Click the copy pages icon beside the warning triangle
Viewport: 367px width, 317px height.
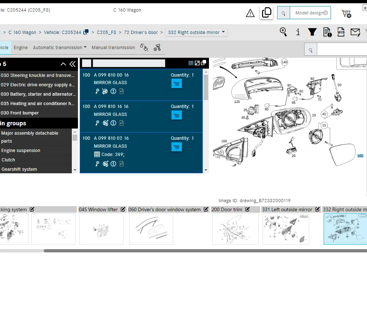266,12
